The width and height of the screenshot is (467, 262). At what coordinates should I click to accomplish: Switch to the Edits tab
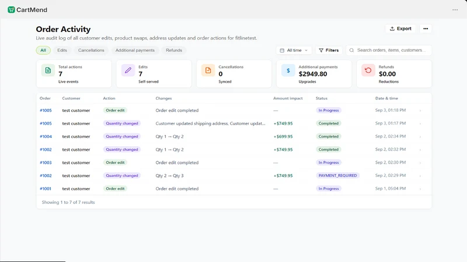pyautogui.click(x=62, y=50)
